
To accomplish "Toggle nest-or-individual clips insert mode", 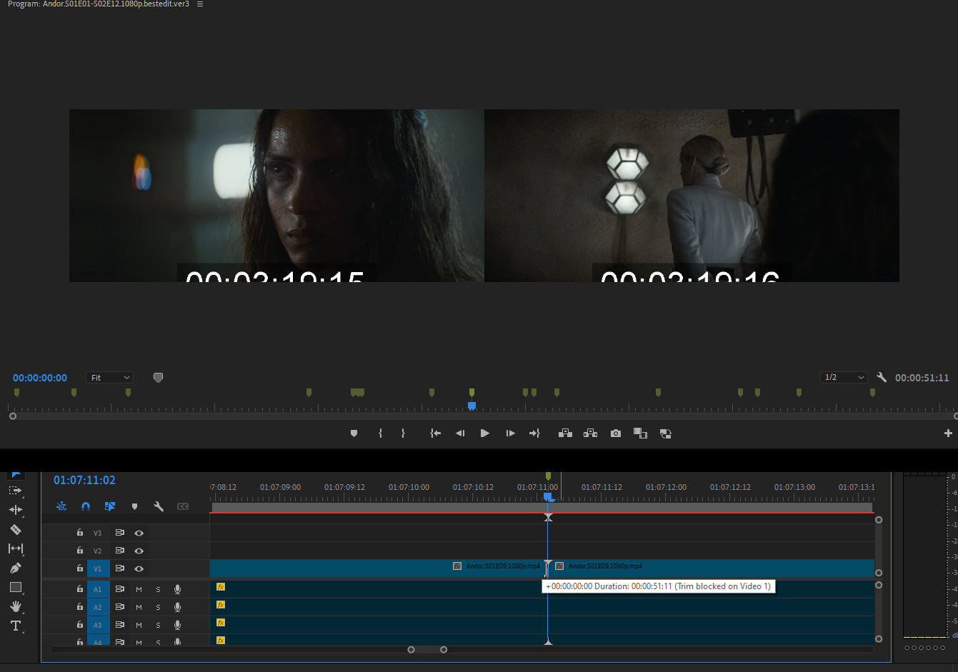I will tap(61, 506).
